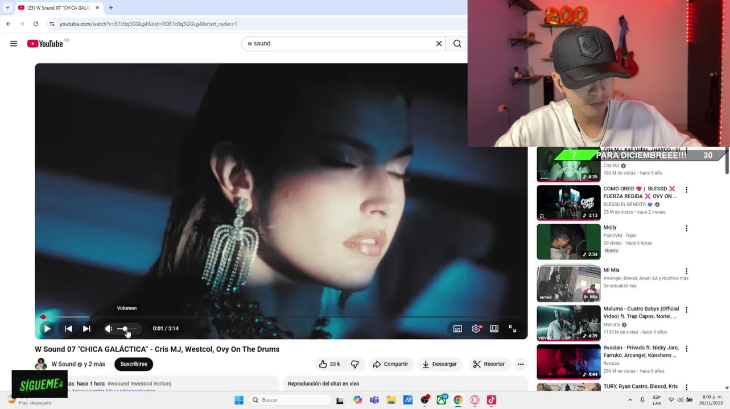Open the Opera browser from the taskbar
The image size is (730, 409).
475,400
